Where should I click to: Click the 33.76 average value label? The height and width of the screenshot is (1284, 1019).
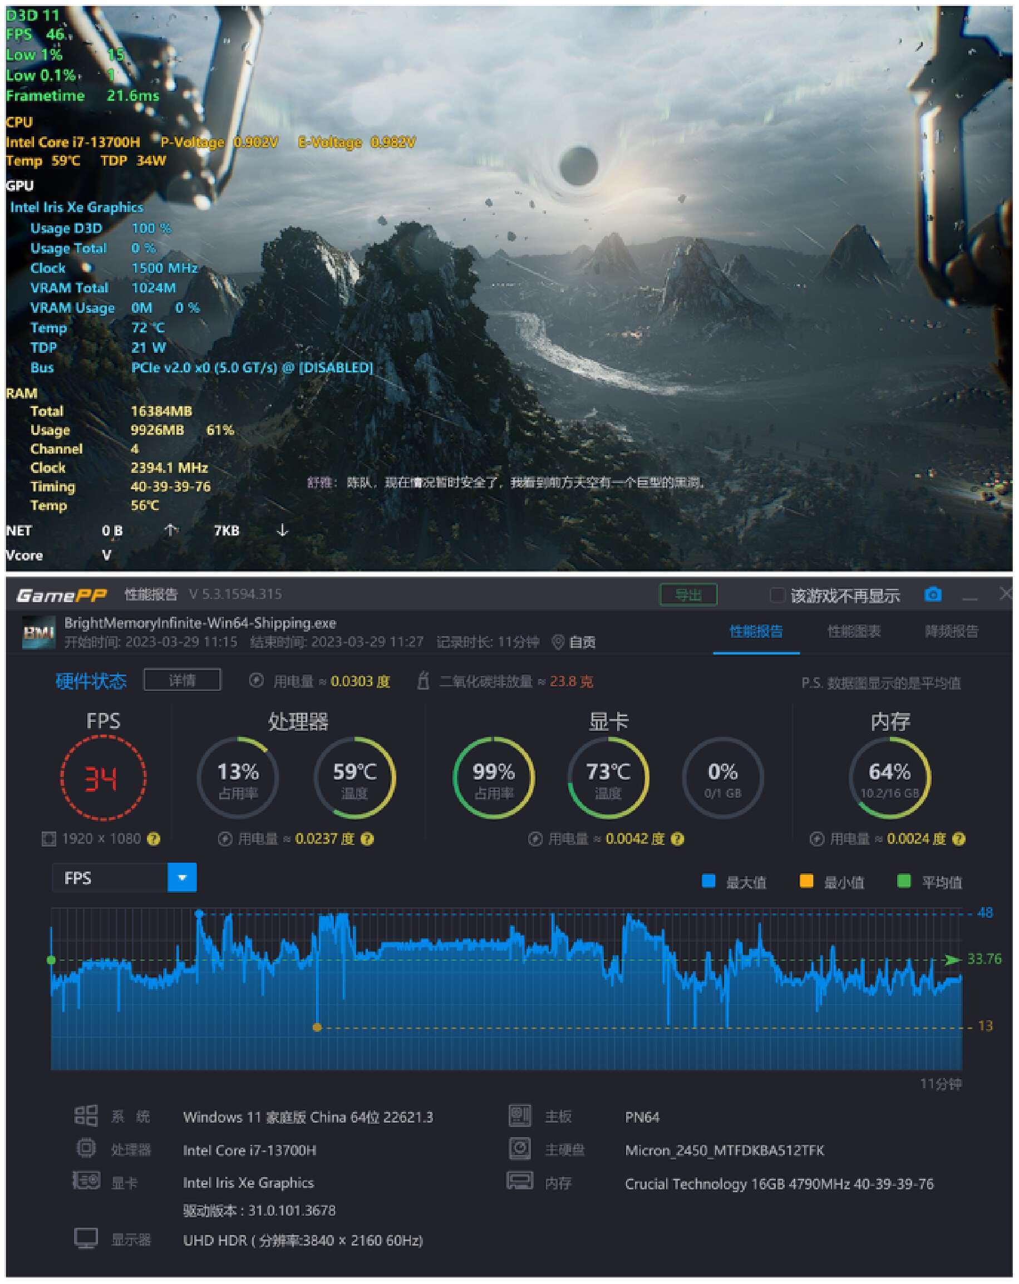click(984, 959)
